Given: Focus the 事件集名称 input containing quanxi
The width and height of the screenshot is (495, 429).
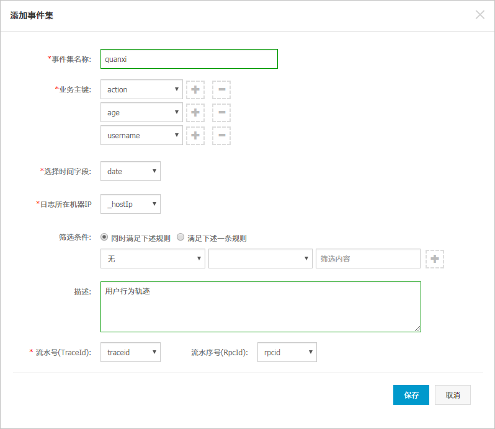Looking at the screenshot, I should (x=189, y=59).
